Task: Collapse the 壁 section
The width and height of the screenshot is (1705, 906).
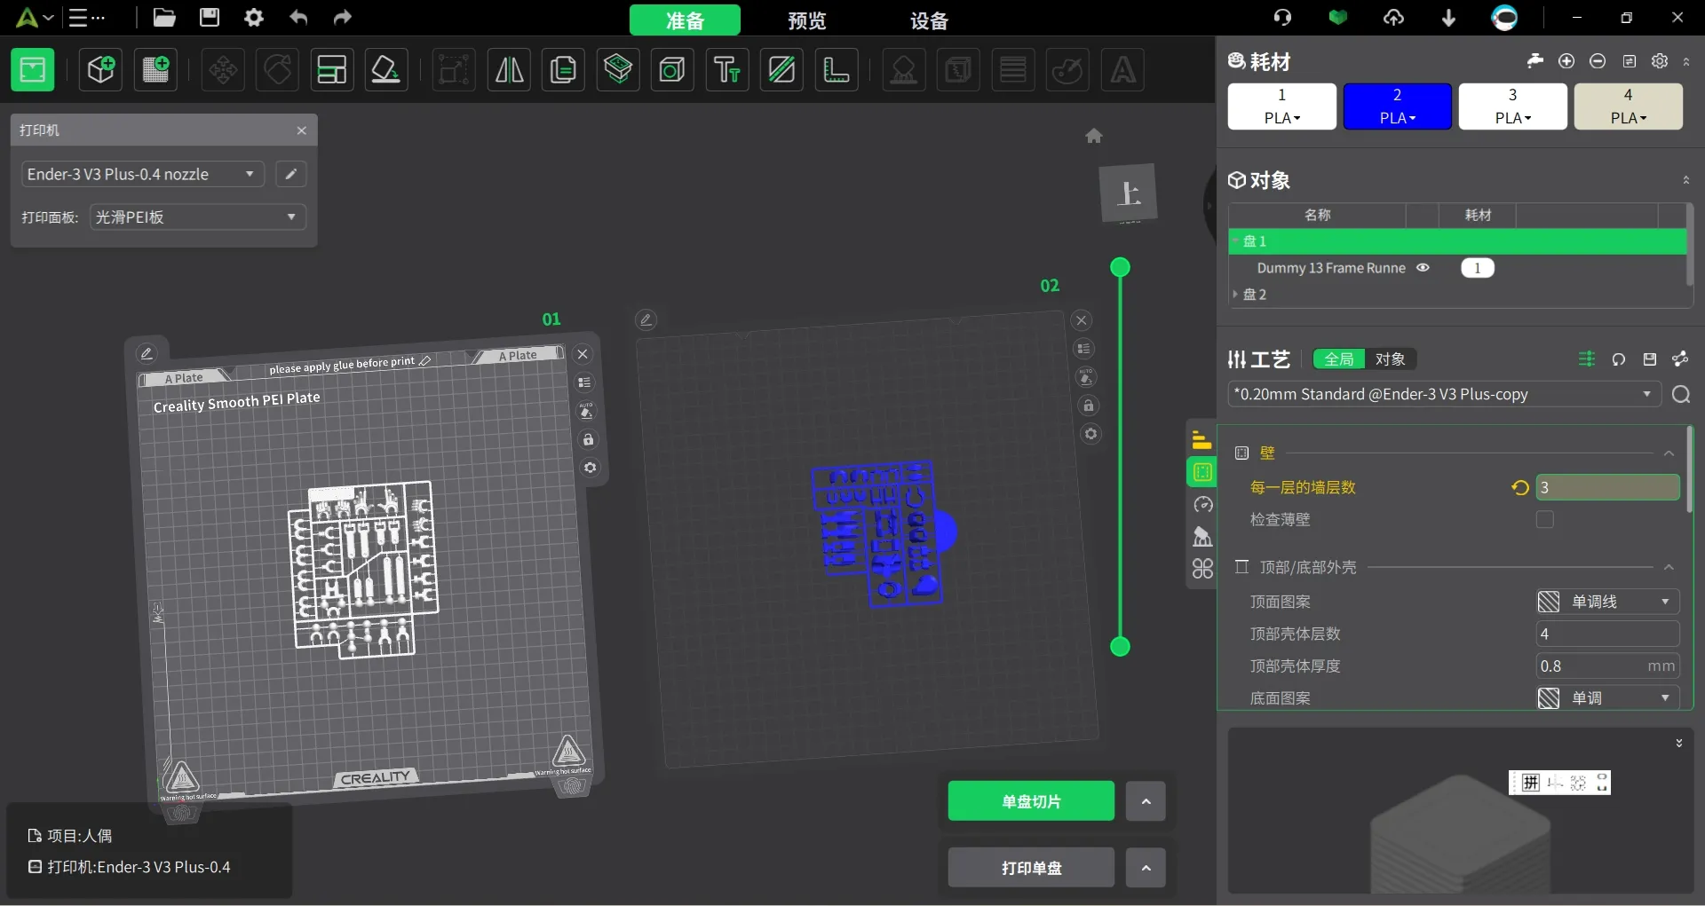Action: (x=1669, y=453)
